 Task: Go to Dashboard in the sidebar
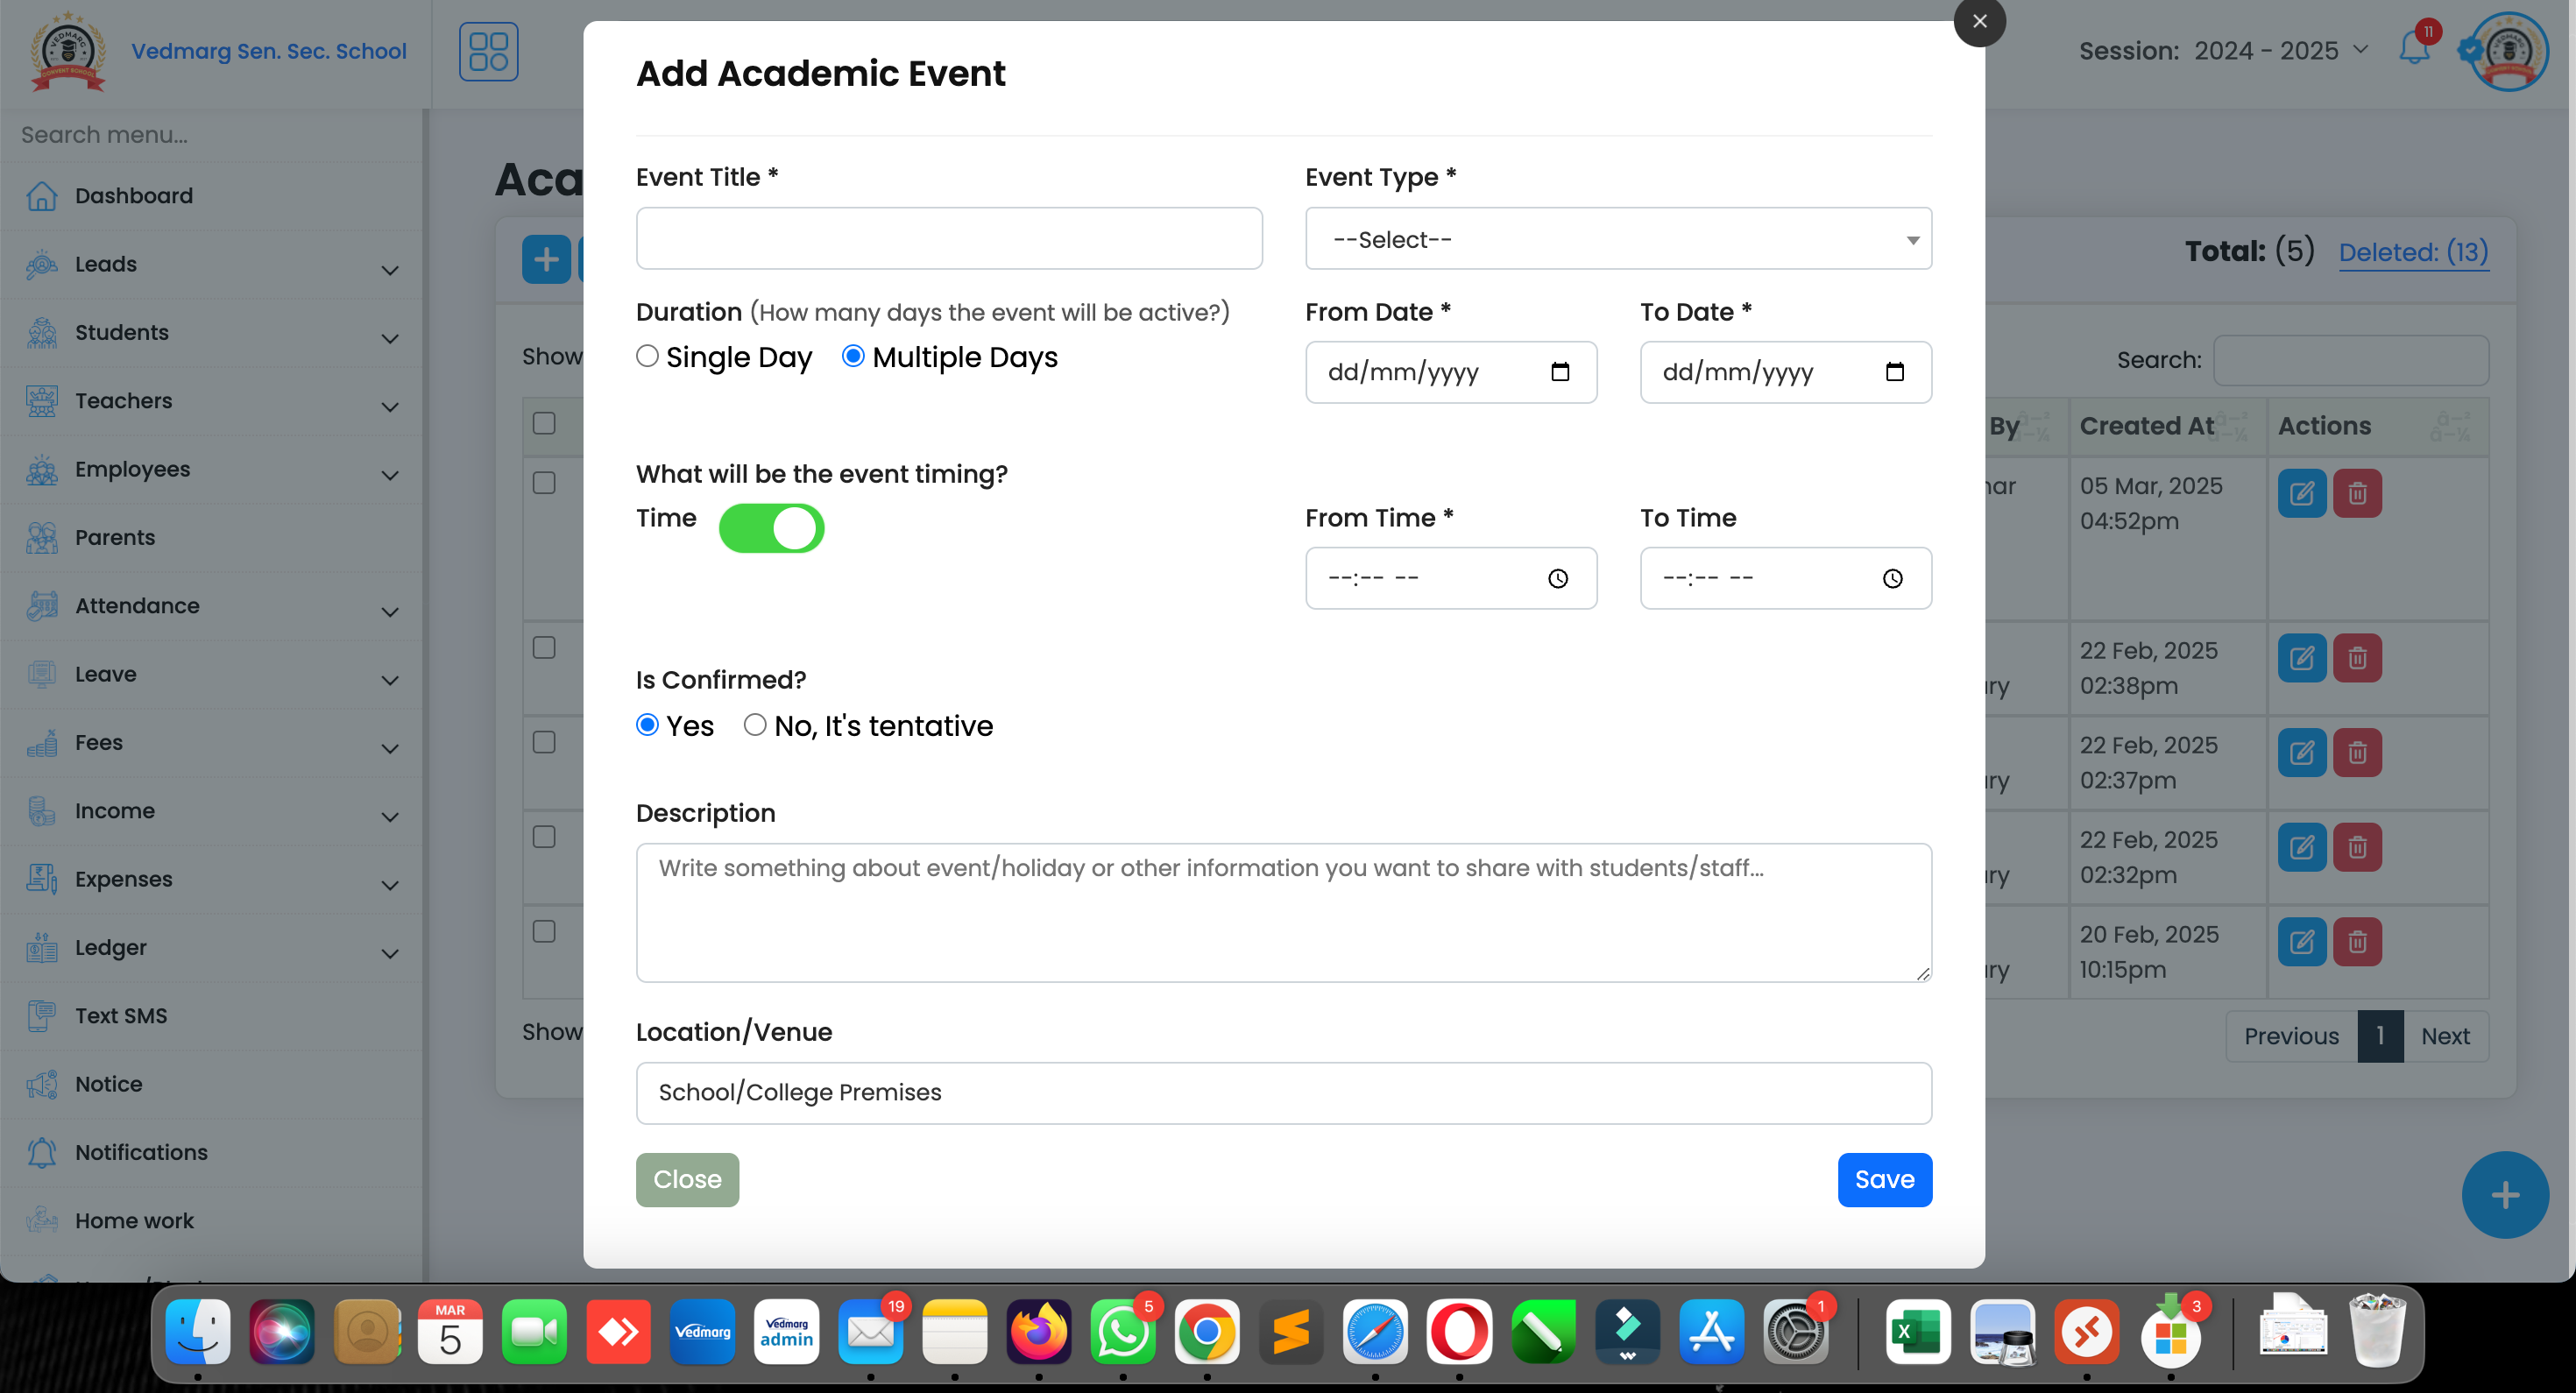point(133,195)
